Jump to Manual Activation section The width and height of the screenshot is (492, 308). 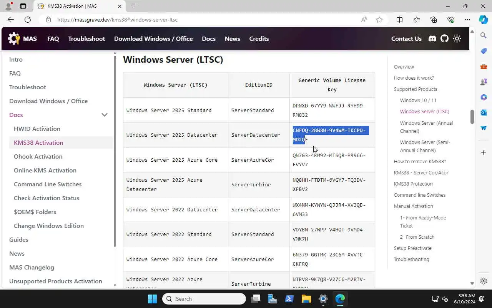click(x=413, y=206)
